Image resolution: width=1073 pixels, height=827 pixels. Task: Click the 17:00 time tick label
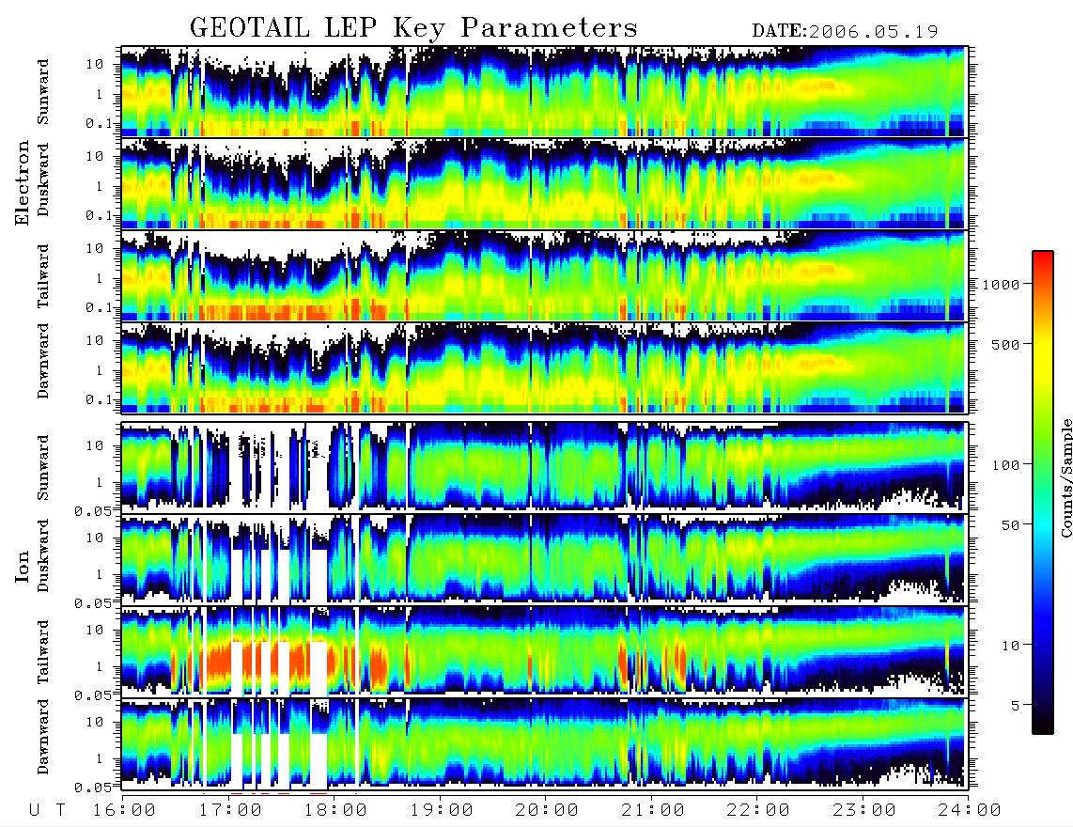230,810
